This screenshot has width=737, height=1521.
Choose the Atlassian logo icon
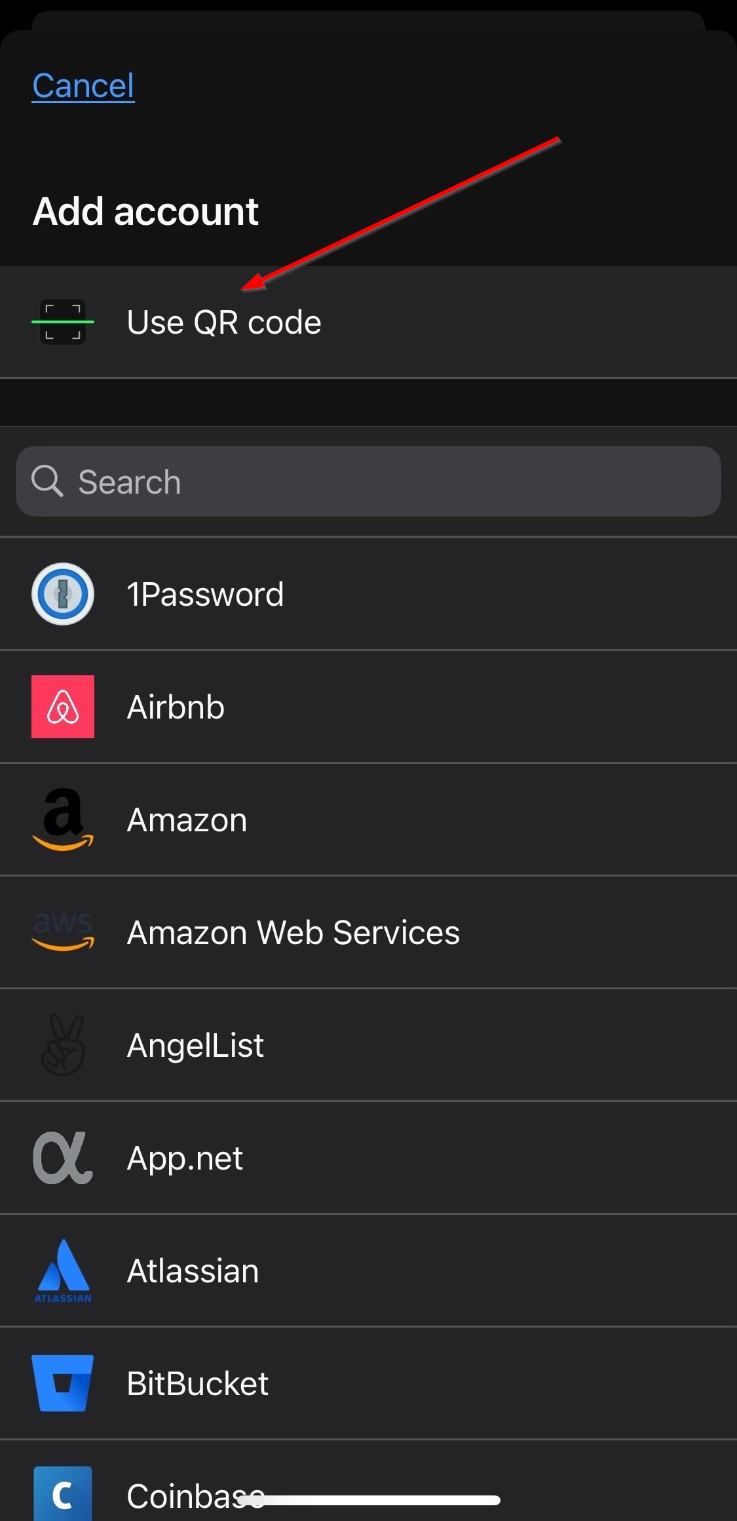pos(63,1271)
